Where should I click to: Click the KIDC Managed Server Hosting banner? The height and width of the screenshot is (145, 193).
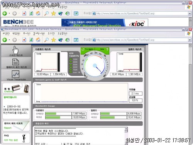(105, 23)
